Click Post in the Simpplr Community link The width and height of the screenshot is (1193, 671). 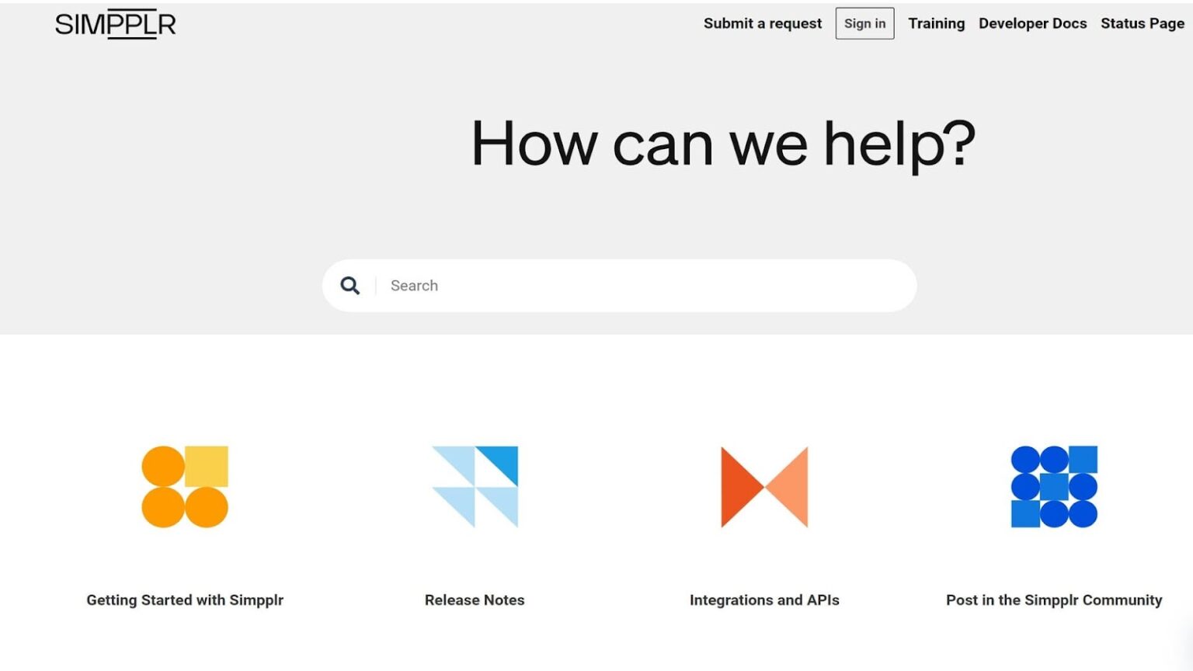tap(1053, 600)
